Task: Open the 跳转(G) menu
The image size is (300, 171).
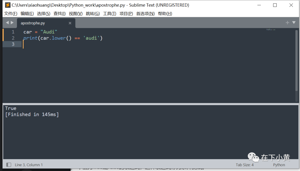Action: pyautogui.click(x=93, y=14)
